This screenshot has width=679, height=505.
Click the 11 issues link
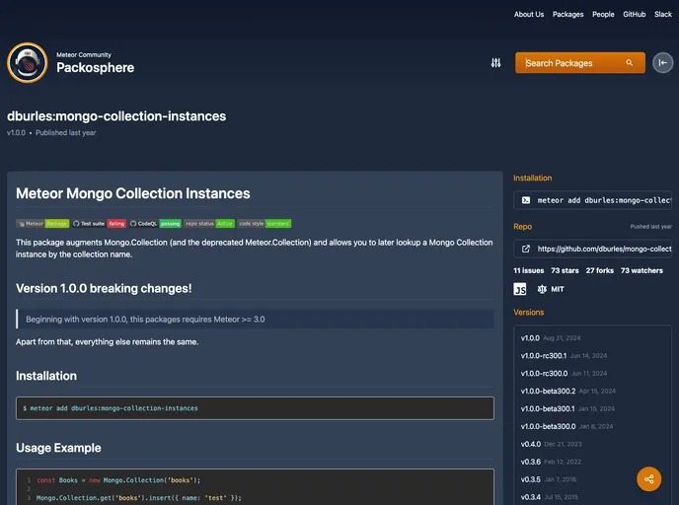pyautogui.click(x=529, y=270)
